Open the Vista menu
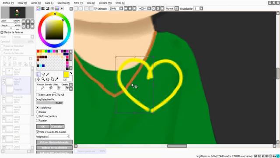This screenshot has width=280, height=158. [91, 3]
